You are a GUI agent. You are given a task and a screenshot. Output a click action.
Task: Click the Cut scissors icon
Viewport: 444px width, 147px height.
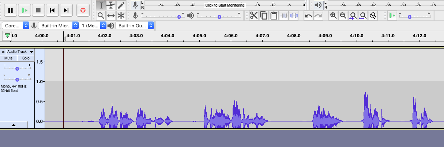[254, 16]
